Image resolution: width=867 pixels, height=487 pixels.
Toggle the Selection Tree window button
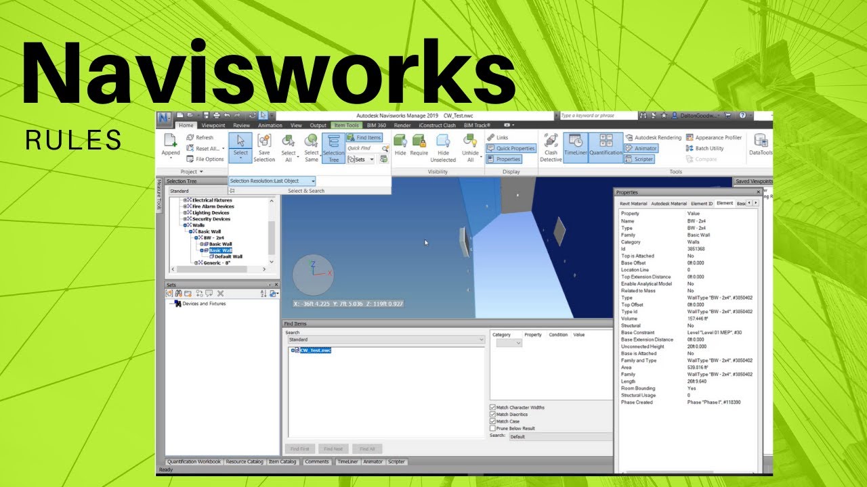pyautogui.click(x=333, y=147)
